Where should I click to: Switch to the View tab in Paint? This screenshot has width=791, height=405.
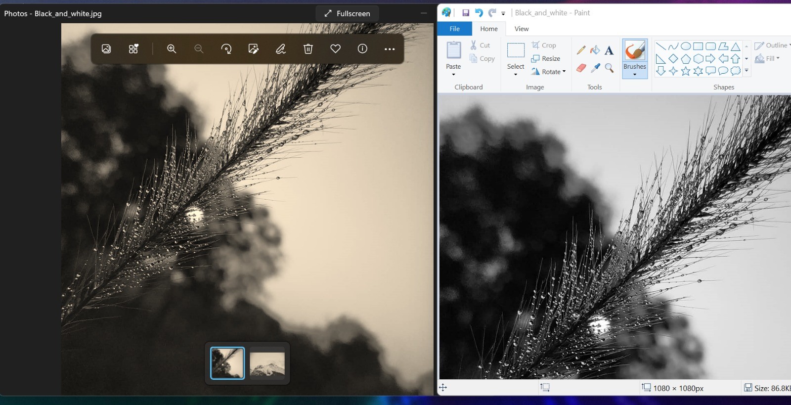click(x=522, y=29)
